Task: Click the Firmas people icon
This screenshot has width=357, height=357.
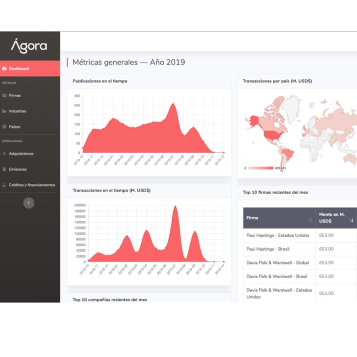Action: (4, 95)
